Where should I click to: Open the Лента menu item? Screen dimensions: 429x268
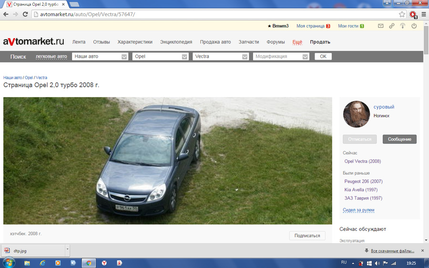pyautogui.click(x=79, y=42)
